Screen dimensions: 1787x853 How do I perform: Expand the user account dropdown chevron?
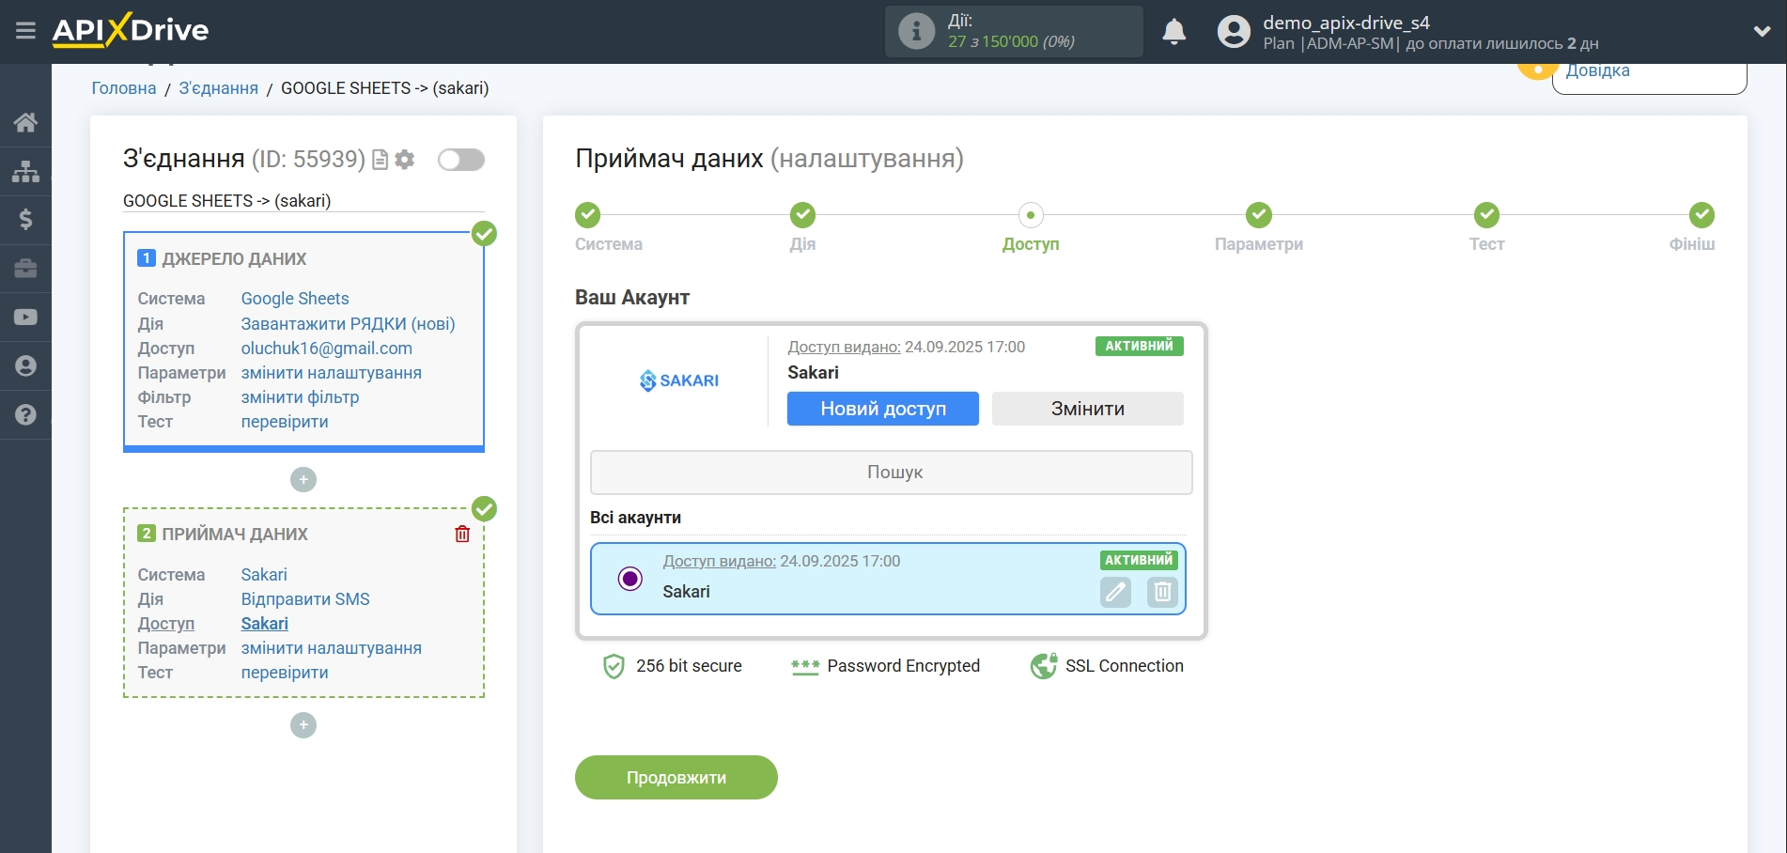click(1762, 31)
